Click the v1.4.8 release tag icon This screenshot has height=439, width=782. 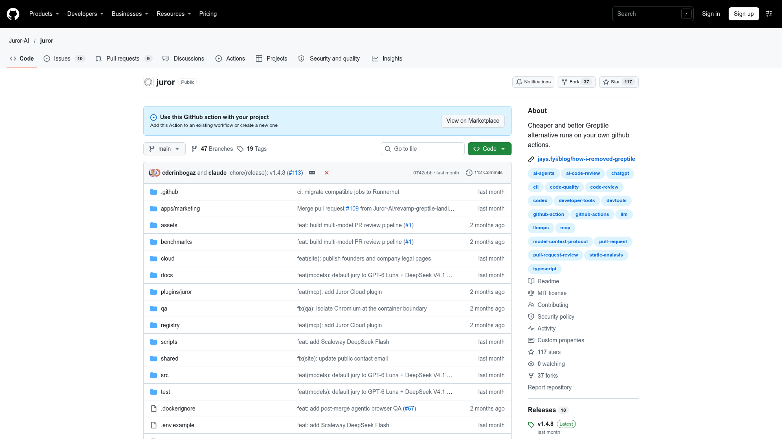click(x=531, y=425)
